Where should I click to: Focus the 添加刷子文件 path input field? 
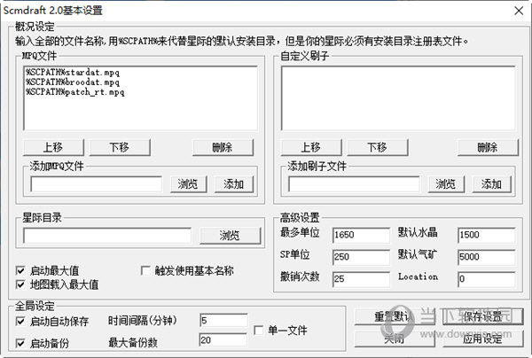(354, 184)
